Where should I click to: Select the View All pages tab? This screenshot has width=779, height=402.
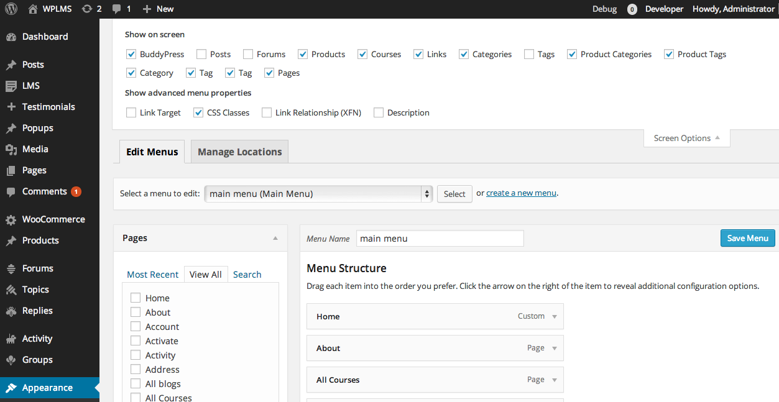[x=205, y=274]
